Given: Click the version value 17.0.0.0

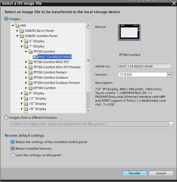Looking at the screenshot, I should point(125,75).
